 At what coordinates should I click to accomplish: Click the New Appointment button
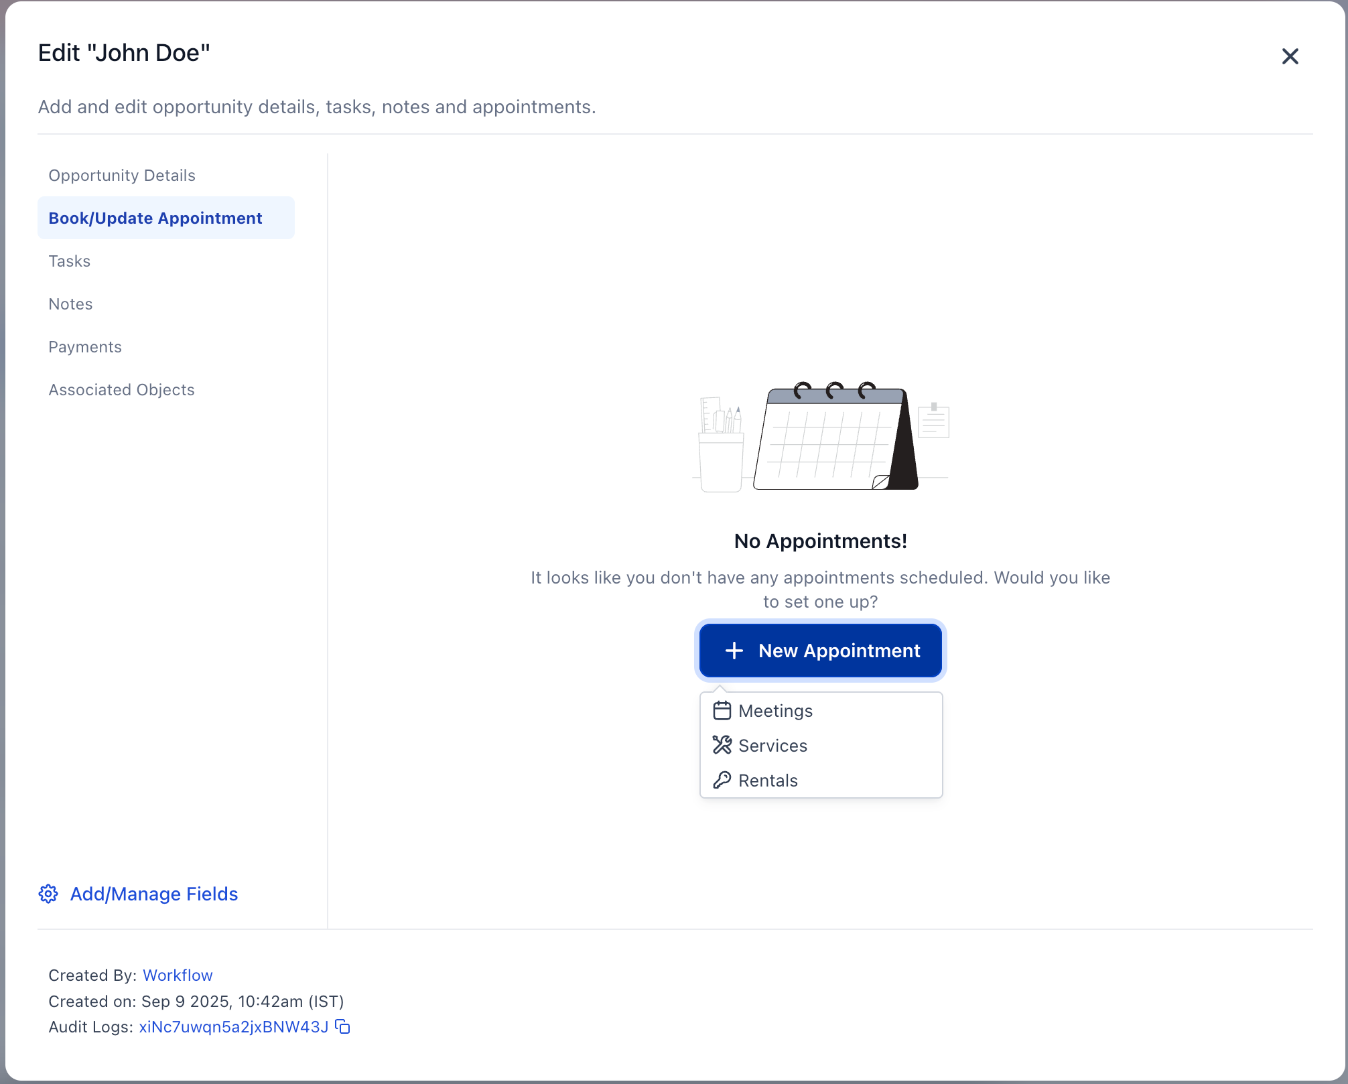click(x=820, y=650)
